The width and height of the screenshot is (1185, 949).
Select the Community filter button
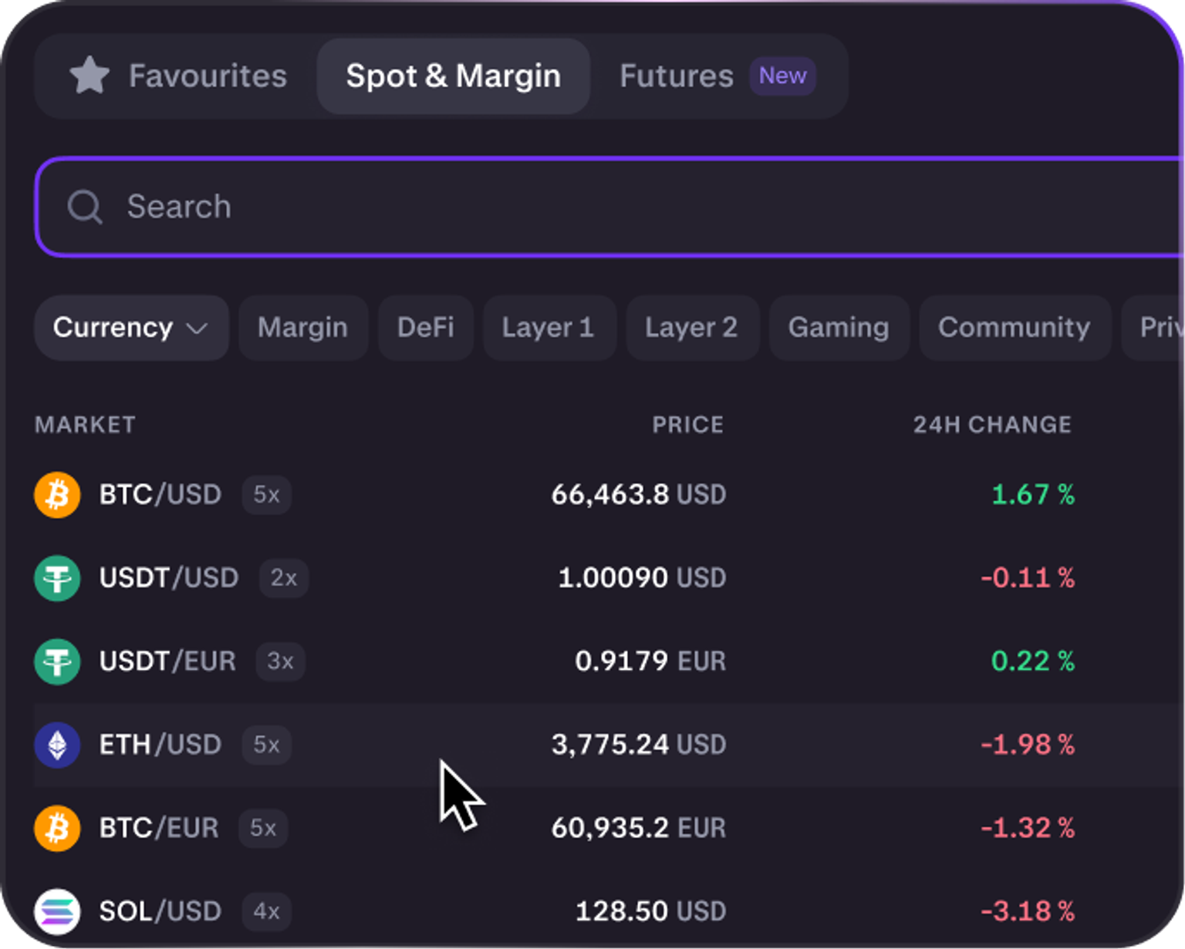pyautogui.click(x=1015, y=328)
